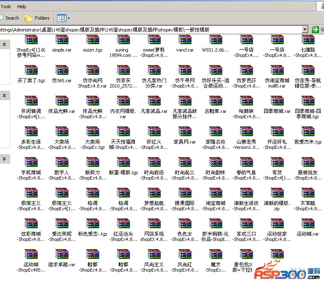
Task: Expand the third side panel chevron
Action: coord(5,159)
